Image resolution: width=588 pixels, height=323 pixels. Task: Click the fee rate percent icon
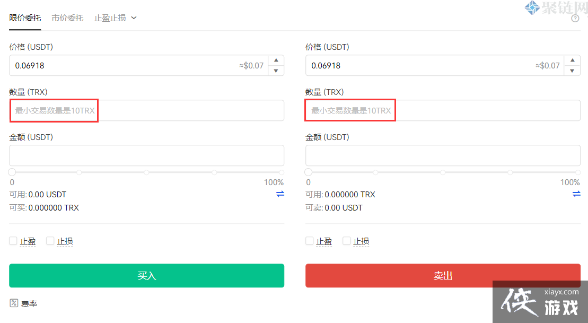pos(14,303)
